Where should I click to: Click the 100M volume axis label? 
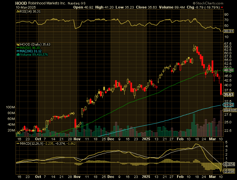tap(10, 107)
